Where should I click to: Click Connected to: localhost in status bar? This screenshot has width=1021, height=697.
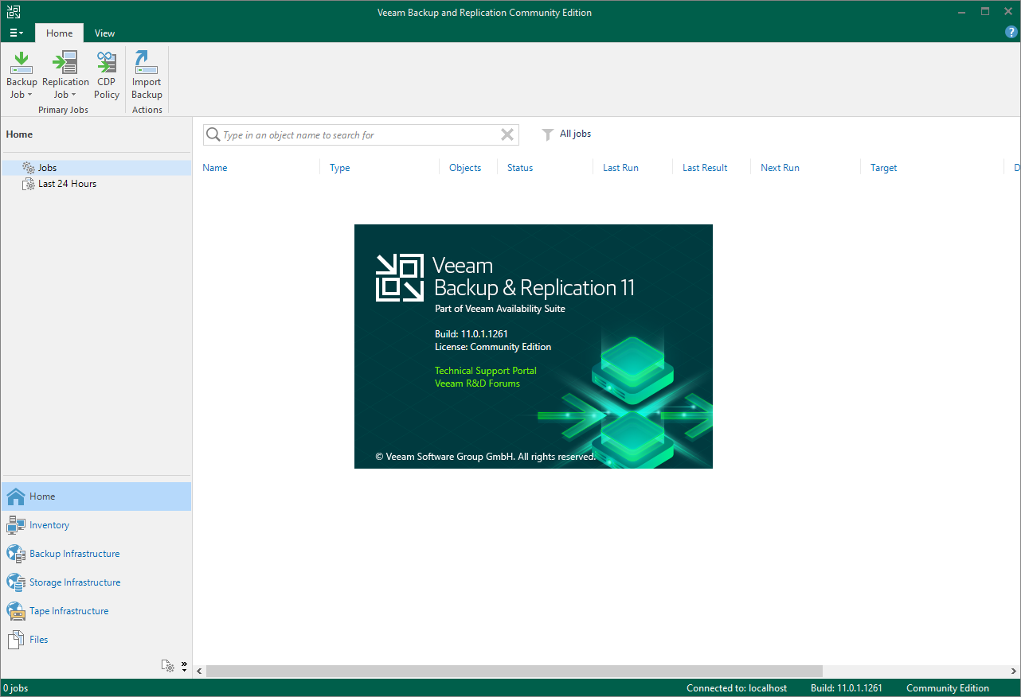coord(737,688)
